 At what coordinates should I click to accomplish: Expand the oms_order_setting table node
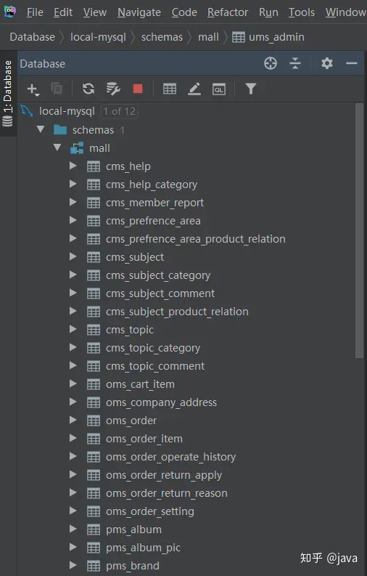click(x=73, y=511)
